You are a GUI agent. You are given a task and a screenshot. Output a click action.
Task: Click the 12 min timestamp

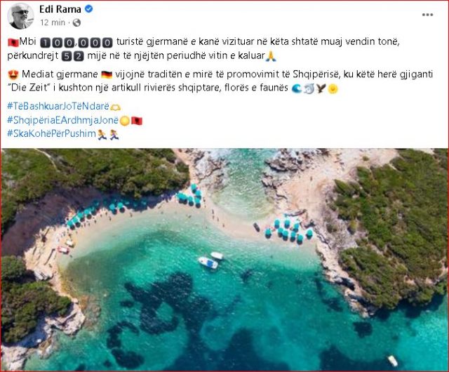(x=53, y=22)
